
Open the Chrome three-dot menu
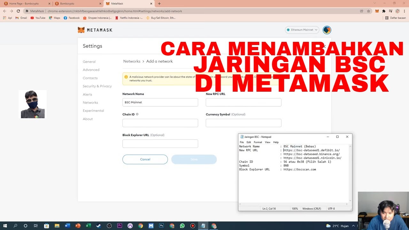(404, 11)
